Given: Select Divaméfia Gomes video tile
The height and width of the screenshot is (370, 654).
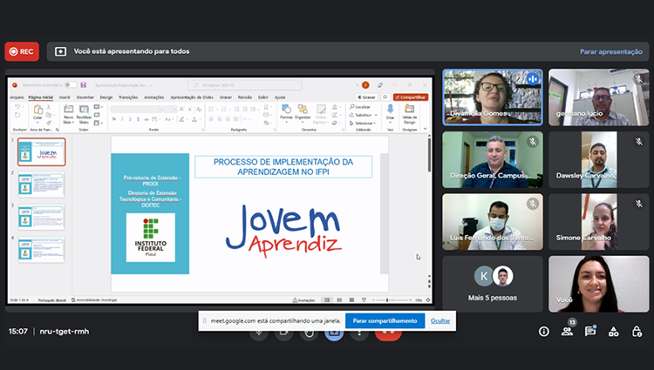Looking at the screenshot, I should 493,98.
